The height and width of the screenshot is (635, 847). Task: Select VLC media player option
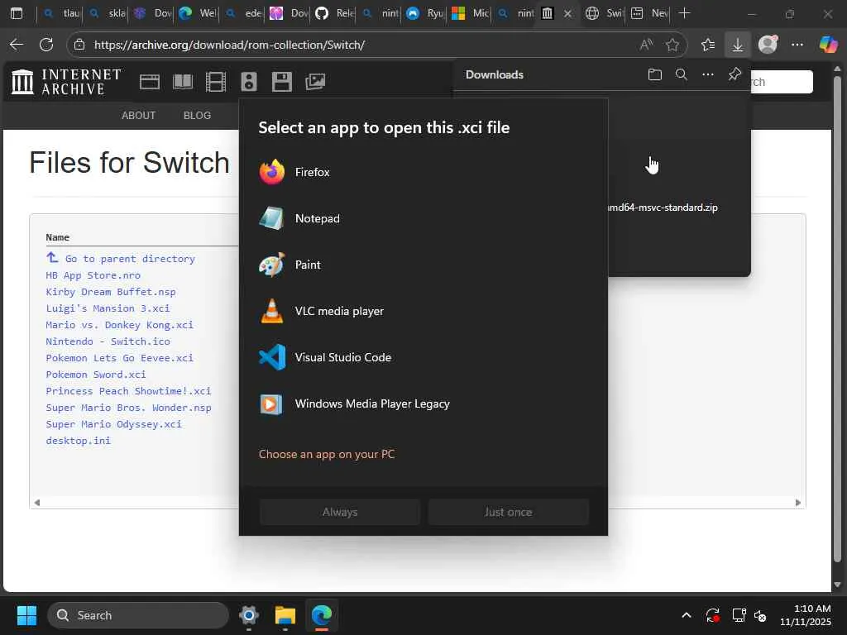pos(423,312)
